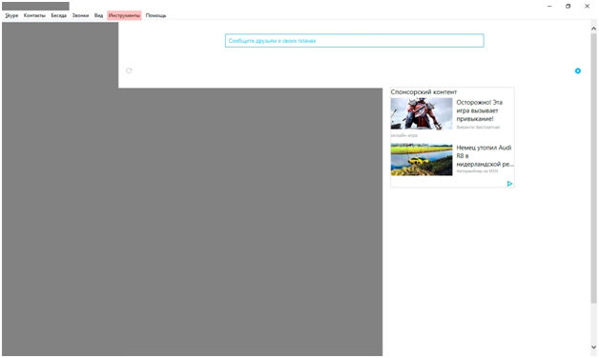Restore down the Skype window
This screenshot has height=358, width=599.
coord(568,6)
